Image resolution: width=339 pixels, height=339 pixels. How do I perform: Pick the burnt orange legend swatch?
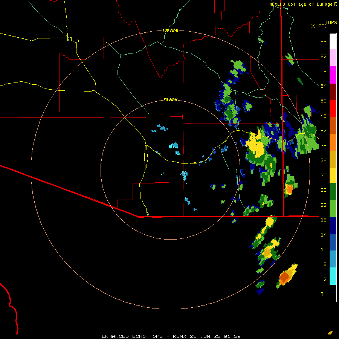click(x=333, y=125)
